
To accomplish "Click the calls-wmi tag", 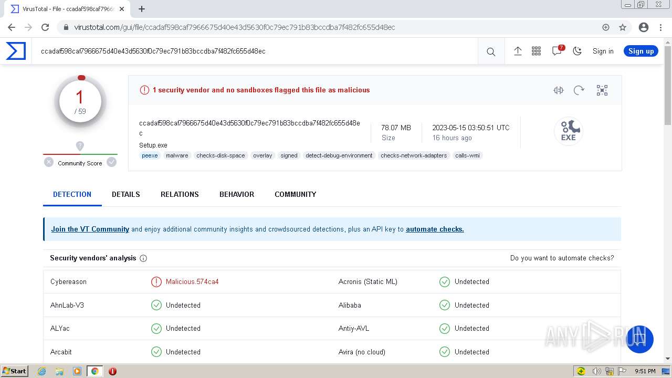I will [x=467, y=155].
